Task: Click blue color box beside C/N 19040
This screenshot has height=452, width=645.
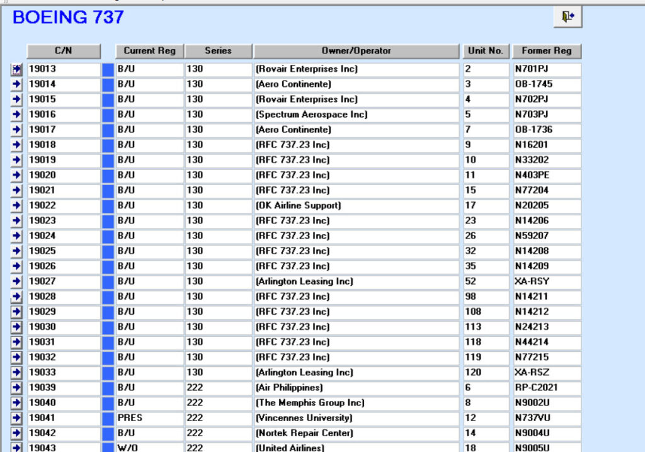Action: (108, 403)
